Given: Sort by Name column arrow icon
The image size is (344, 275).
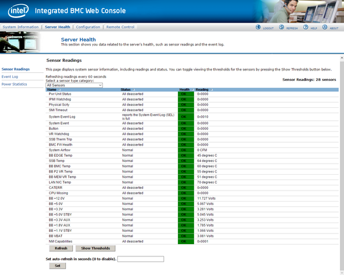Looking at the screenshot, I should tap(59, 90).
